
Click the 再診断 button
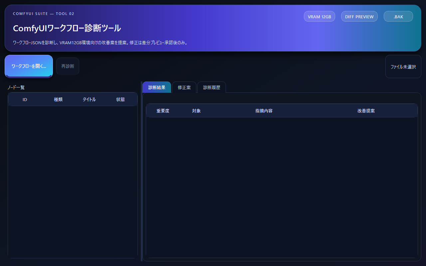point(68,66)
